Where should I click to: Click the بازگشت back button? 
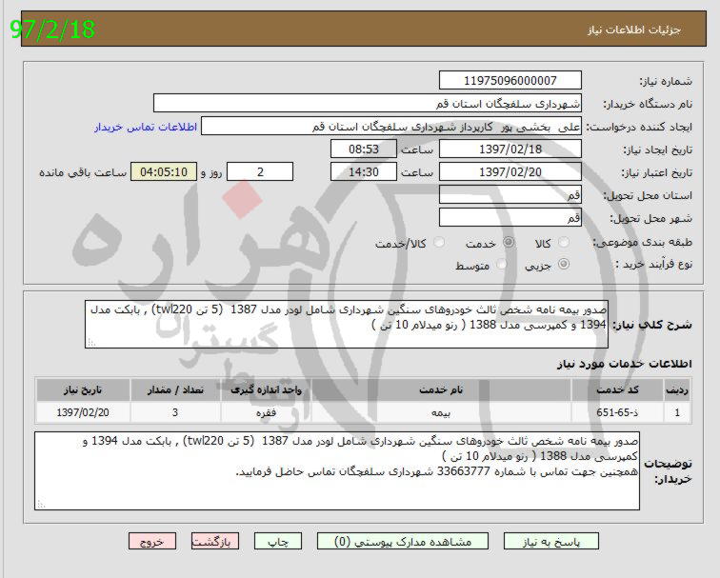[215, 541]
